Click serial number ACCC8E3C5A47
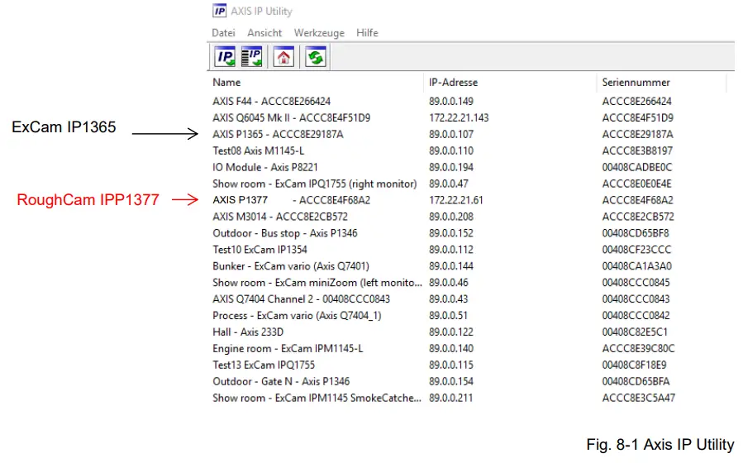This screenshot has height=463, width=743. (639, 398)
